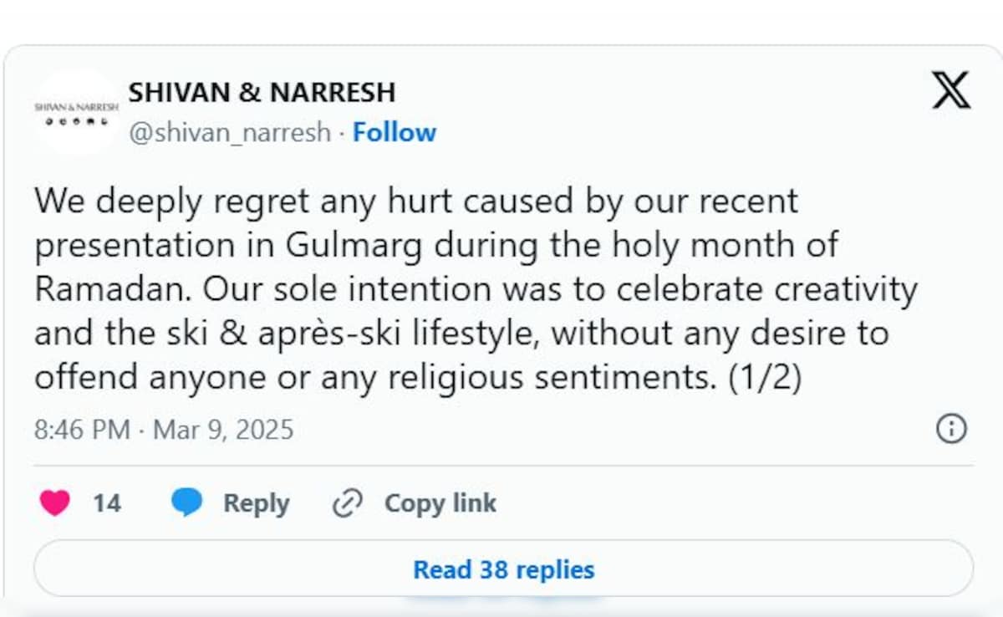Click the chain link copy icon

[346, 503]
